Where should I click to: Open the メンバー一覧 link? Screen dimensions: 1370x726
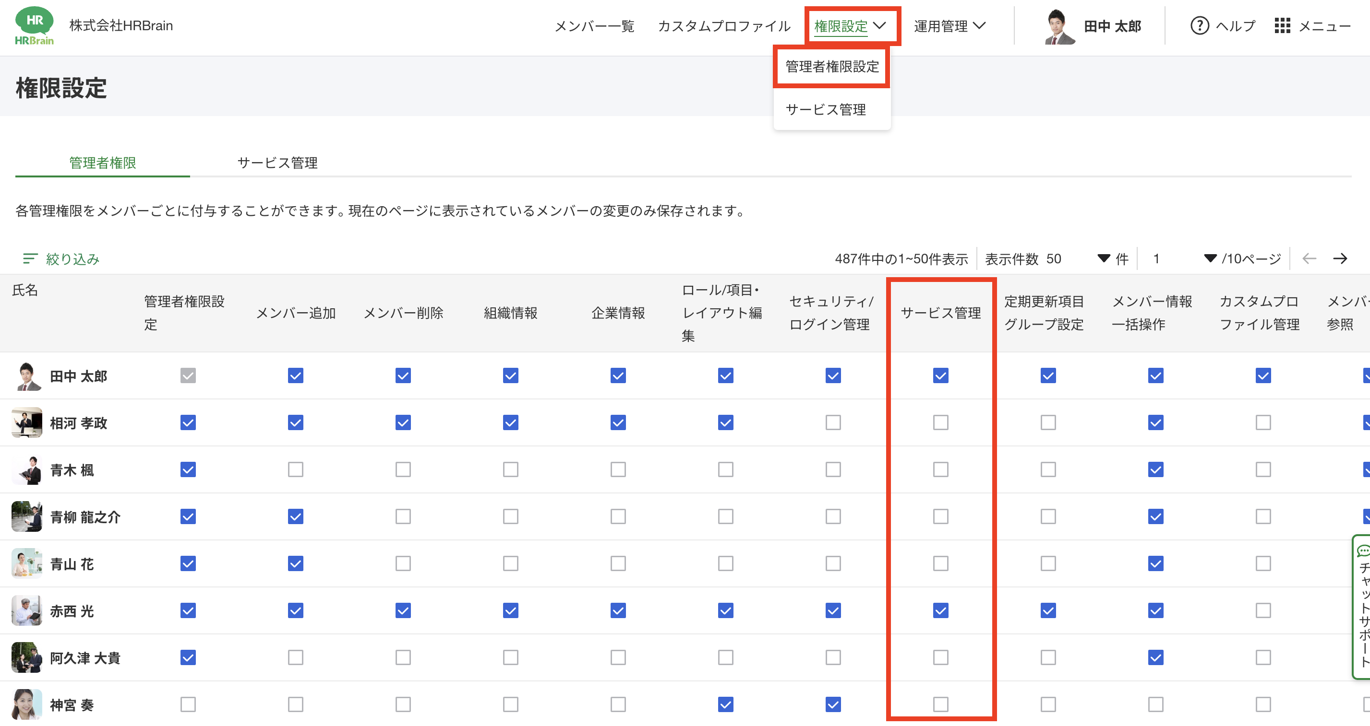coord(594,25)
